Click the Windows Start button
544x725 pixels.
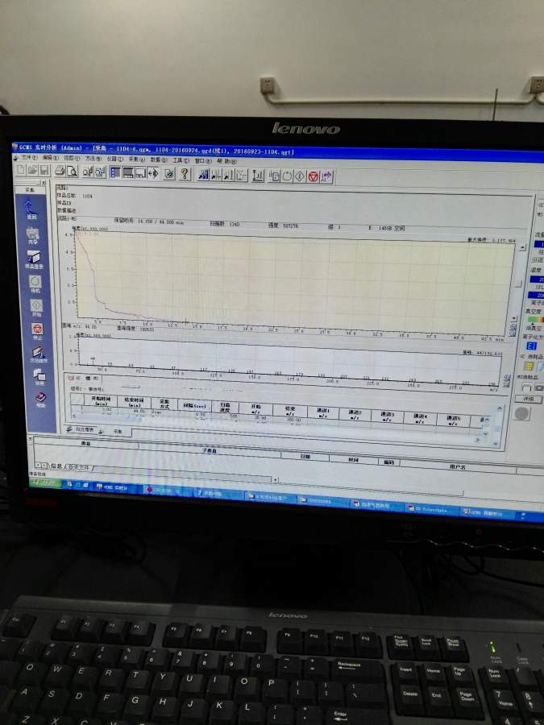click(x=45, y=483)
